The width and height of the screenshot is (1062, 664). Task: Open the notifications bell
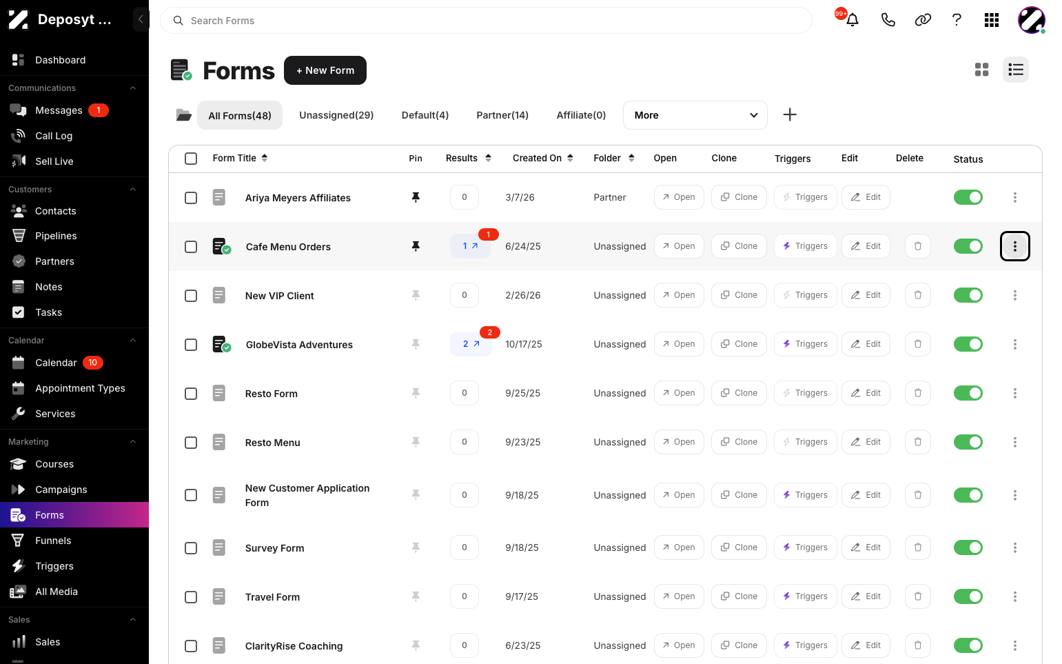[852, 20]
